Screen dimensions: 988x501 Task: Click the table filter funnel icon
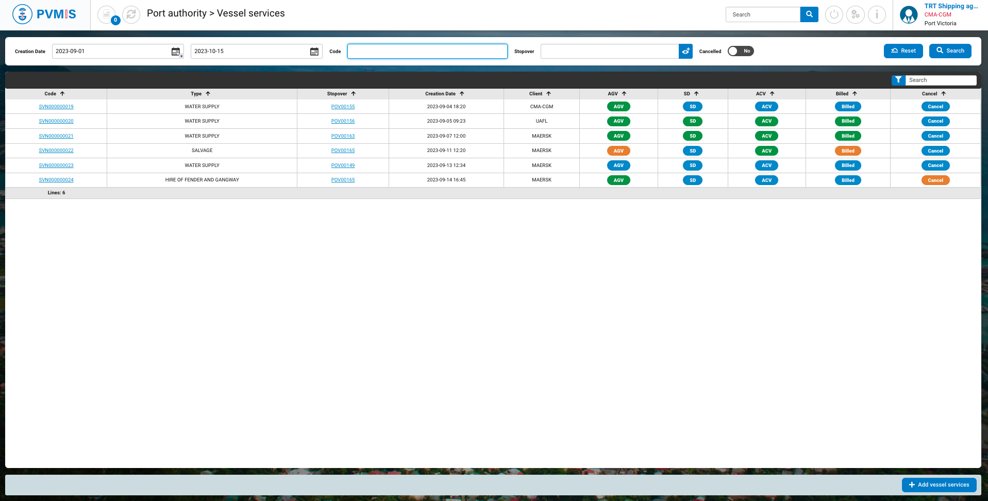[898, 80]
